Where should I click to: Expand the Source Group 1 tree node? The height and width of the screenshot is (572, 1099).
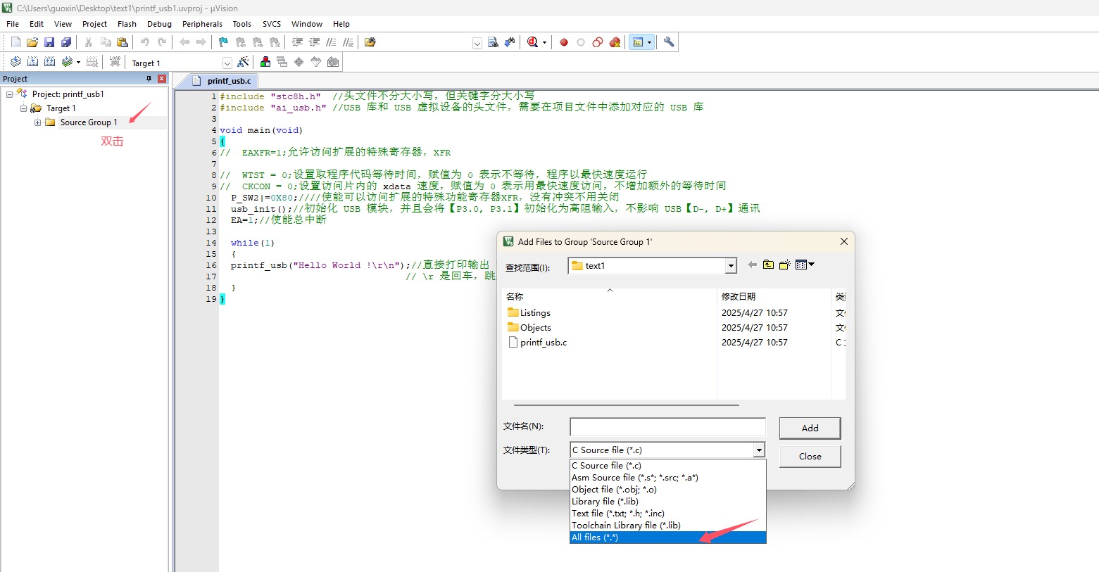pos(37,122)
